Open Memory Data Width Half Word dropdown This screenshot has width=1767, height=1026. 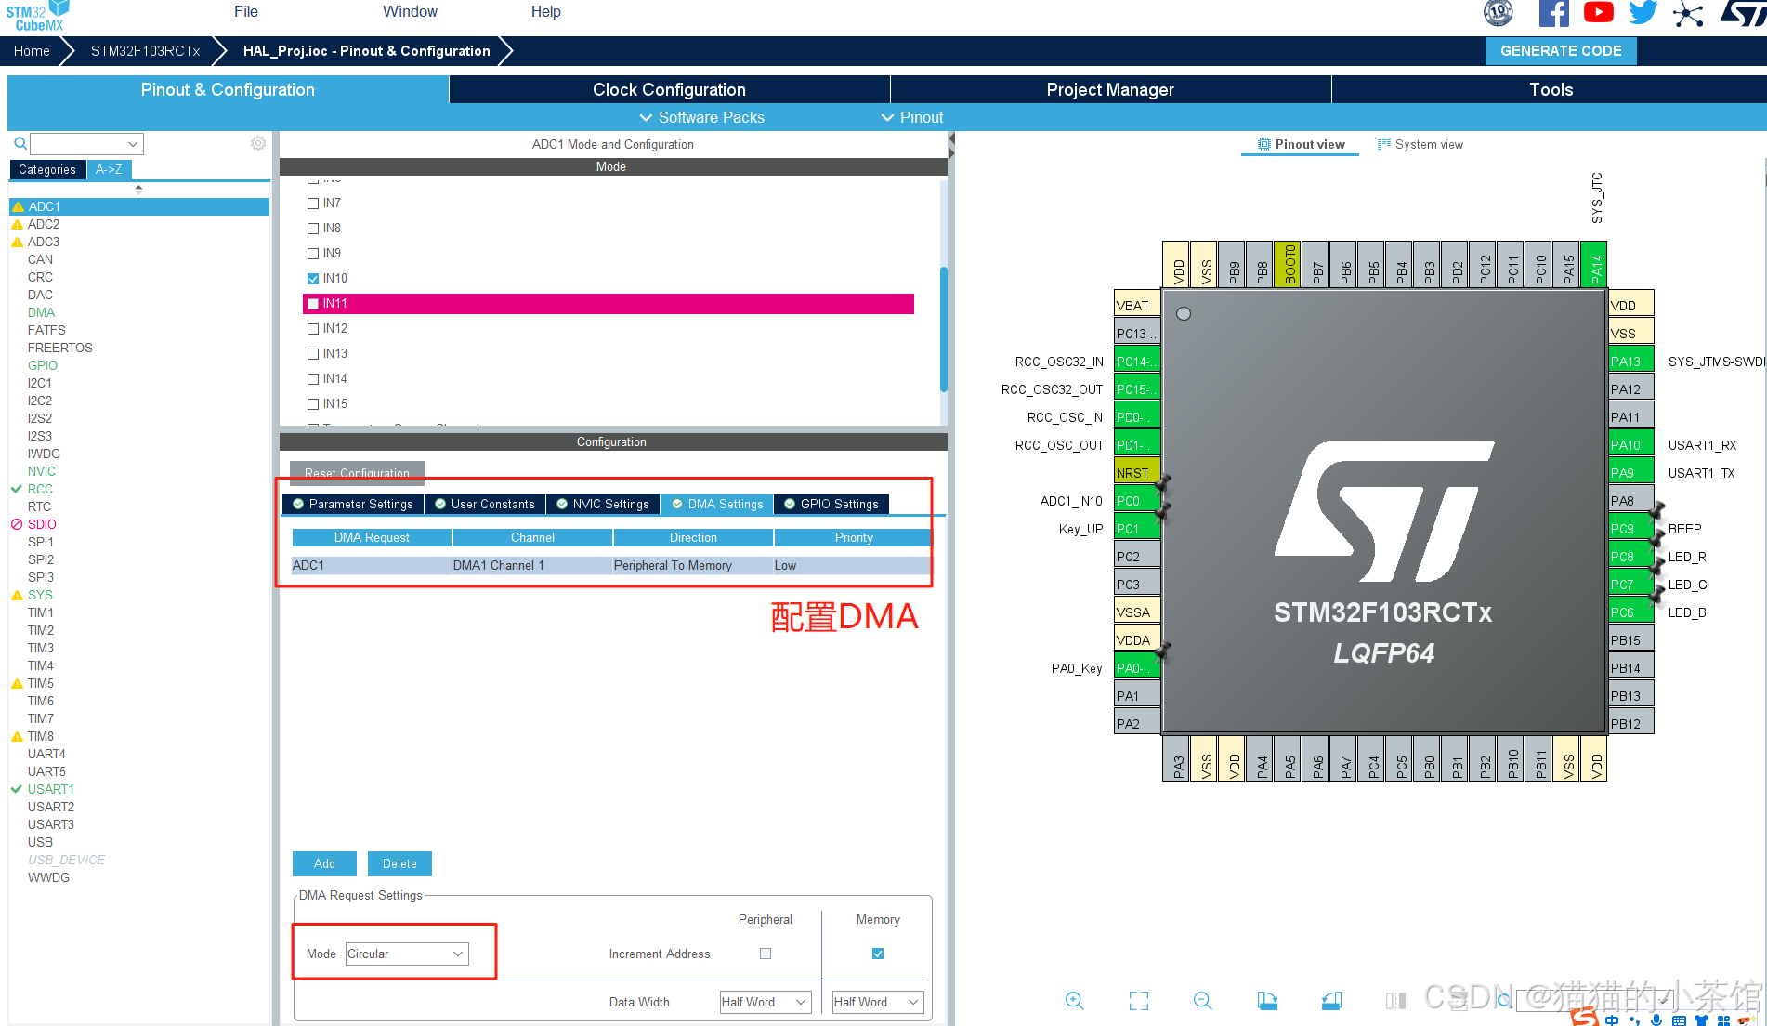pyautogui.click(x=877, y=1002)
